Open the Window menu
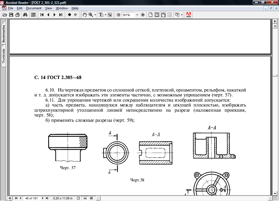The width and height of the screenshot is (279, 201). (62, 8)
